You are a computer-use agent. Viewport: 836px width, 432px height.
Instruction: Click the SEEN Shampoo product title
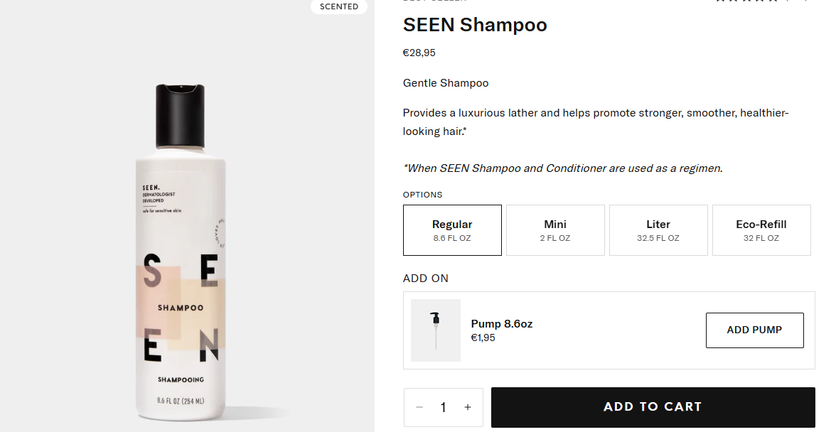[475, 25]
